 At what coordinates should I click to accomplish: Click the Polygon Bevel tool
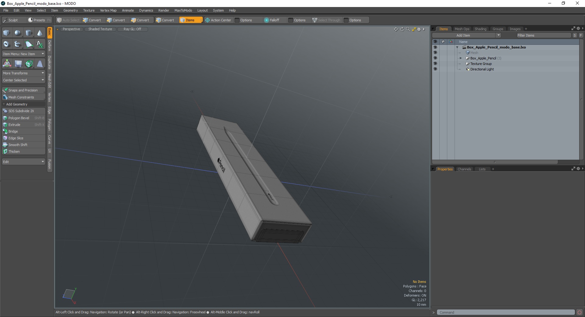(23, 118)
